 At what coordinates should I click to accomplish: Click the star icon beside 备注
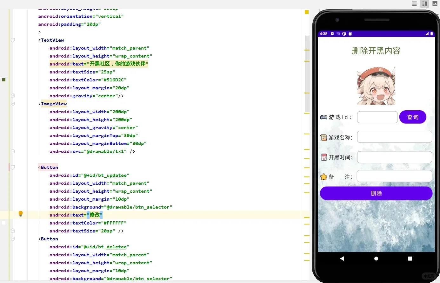324,176
